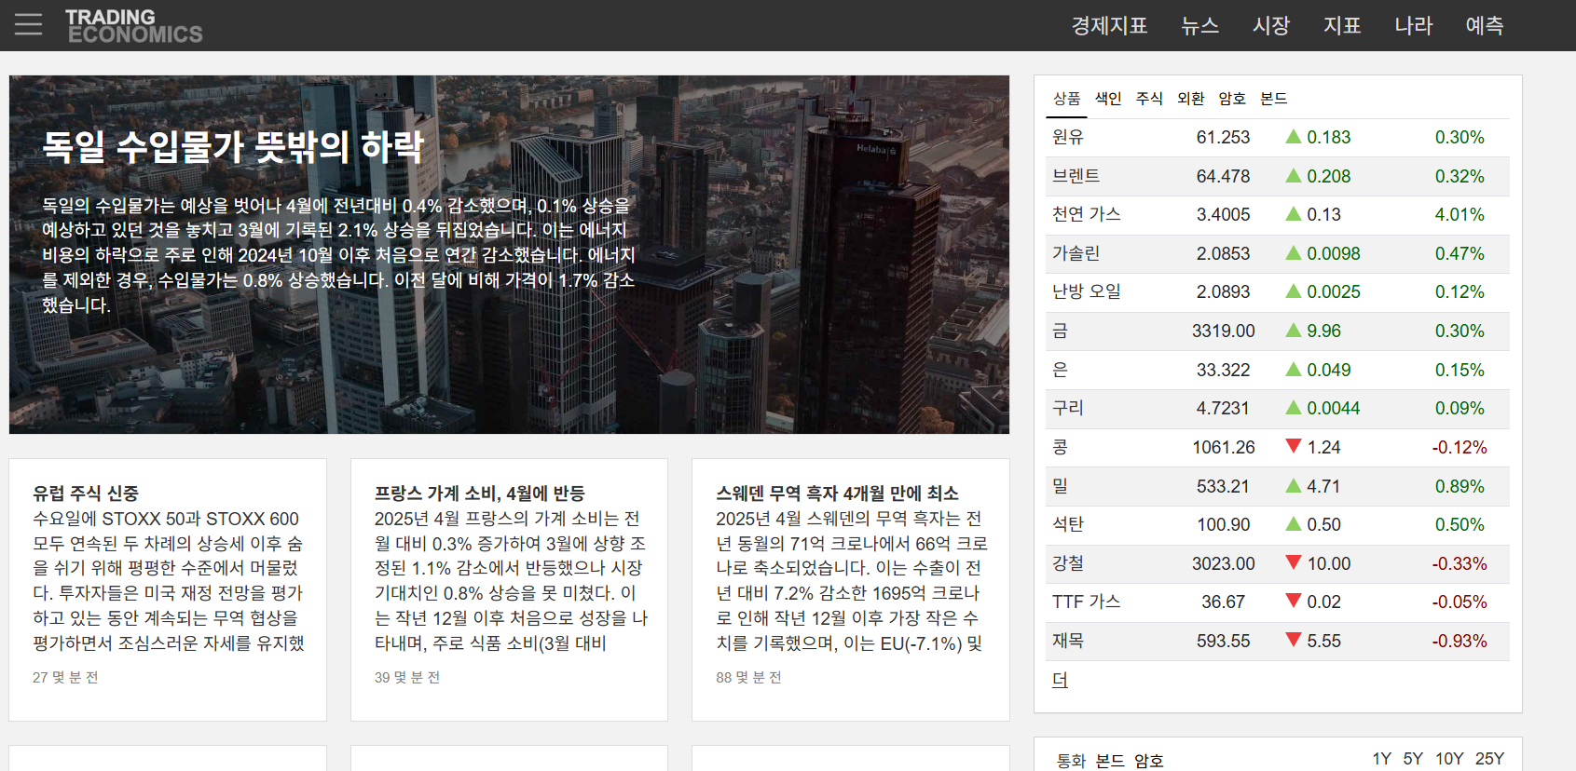1576x771 pixels.
Task: Open the 브렌트 commodity link
Action: 1076,176
